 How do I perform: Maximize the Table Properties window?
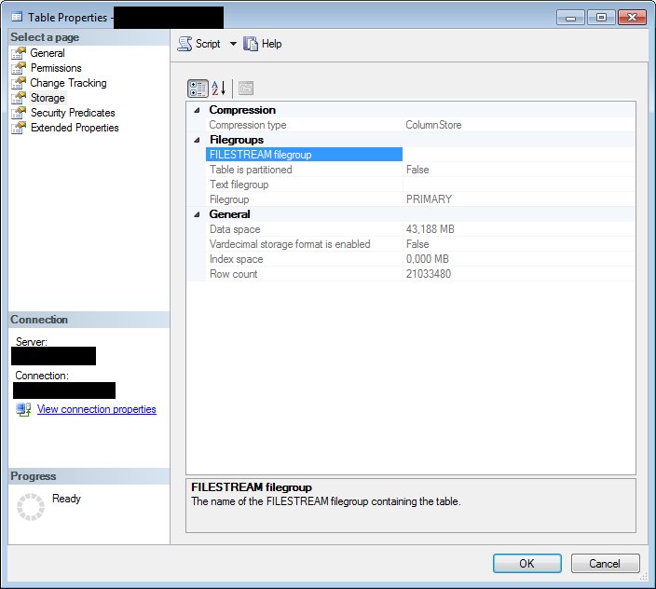click(601, 18)
